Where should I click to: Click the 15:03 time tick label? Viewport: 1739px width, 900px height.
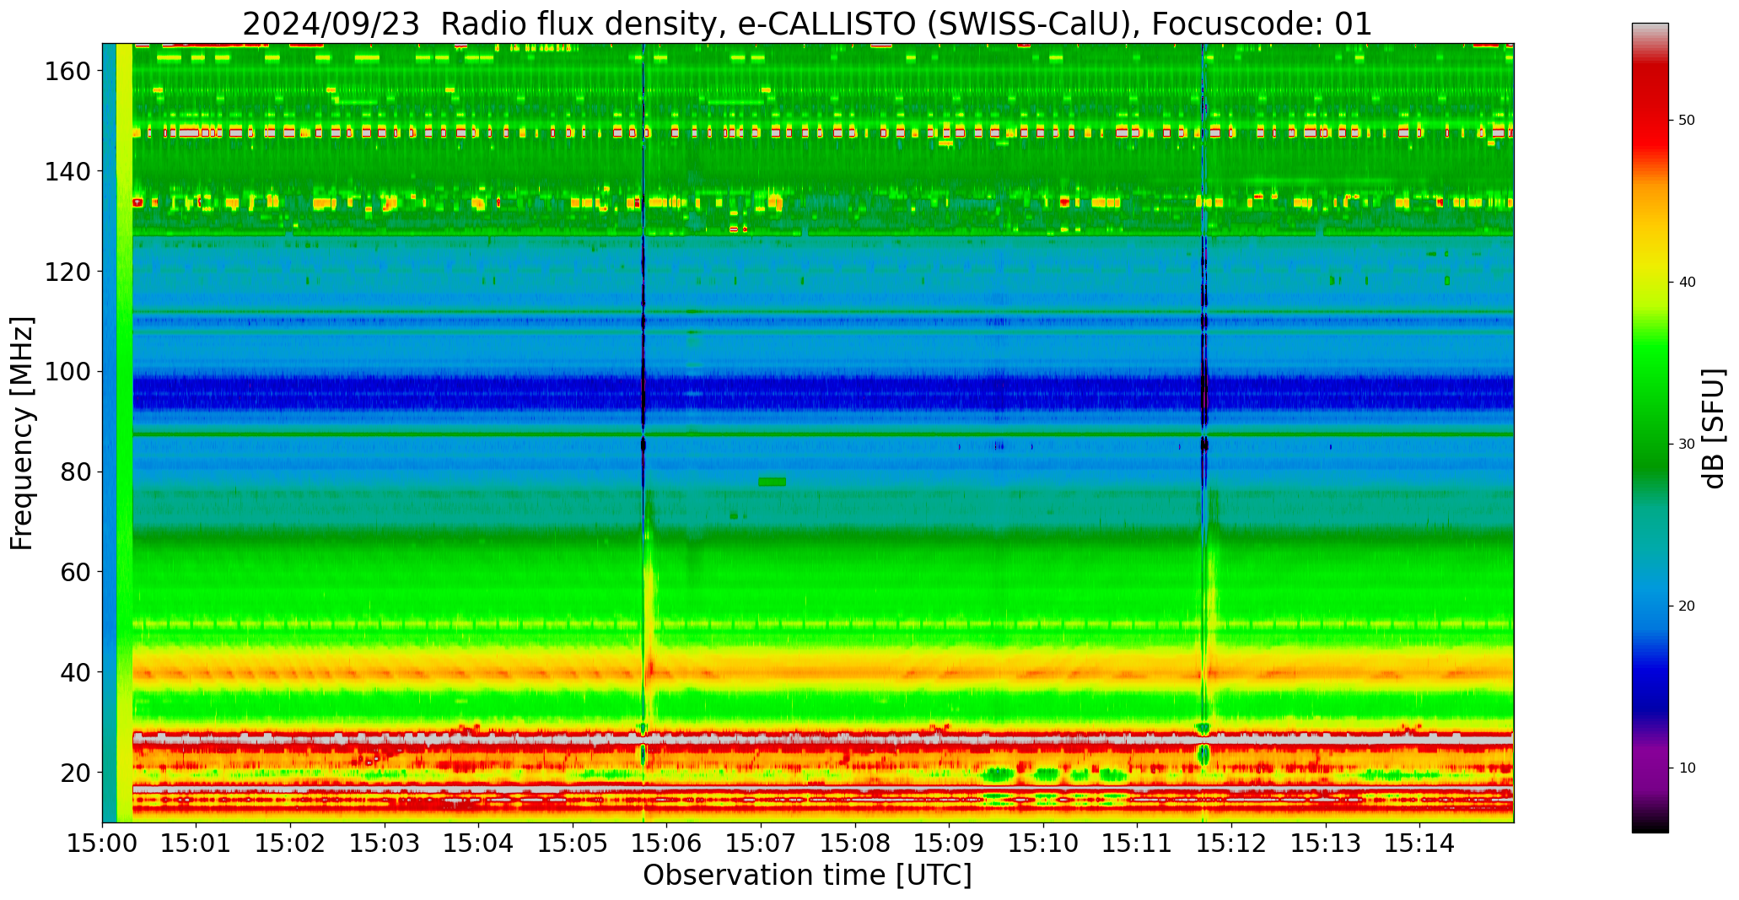tap(385, 842)
